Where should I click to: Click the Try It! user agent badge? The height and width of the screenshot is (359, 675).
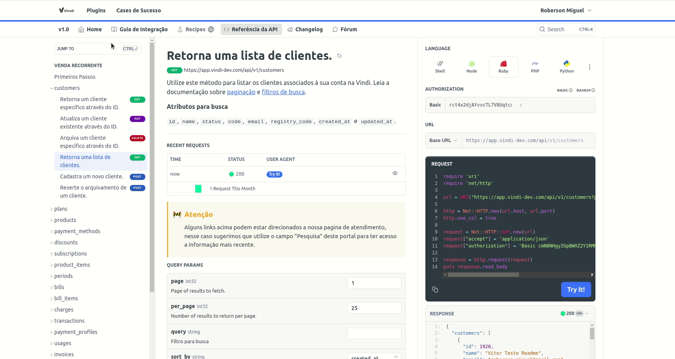pos(274,174)
